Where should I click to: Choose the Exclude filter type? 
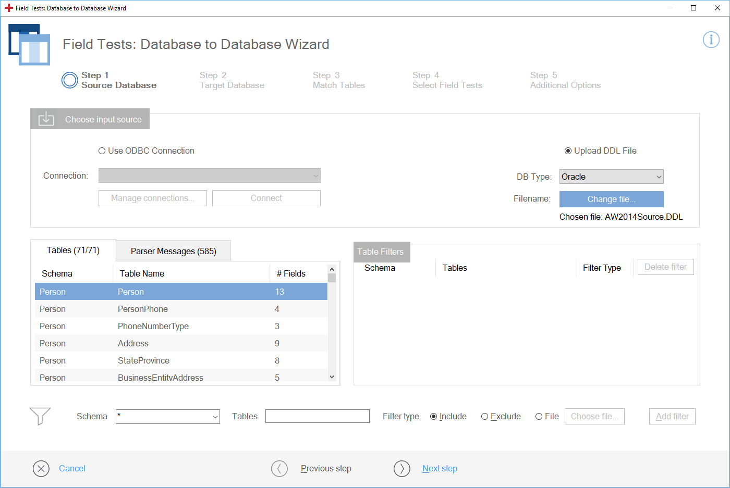point(484,417)
